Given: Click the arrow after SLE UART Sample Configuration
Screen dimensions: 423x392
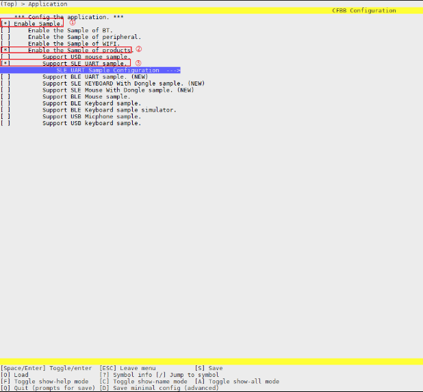Looking at the screenshot, I should click(x=172, y=70).
